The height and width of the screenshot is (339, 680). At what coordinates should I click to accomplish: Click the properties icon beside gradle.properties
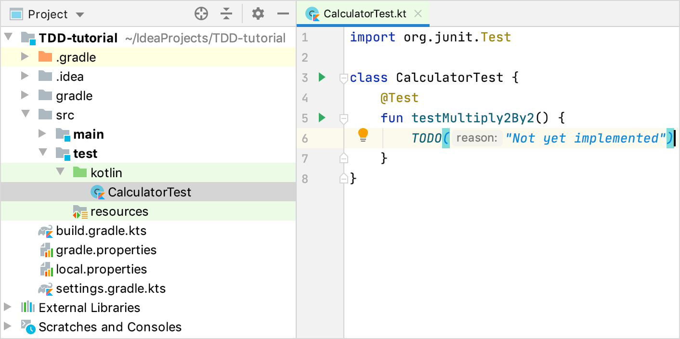click(x=45, y=250)
